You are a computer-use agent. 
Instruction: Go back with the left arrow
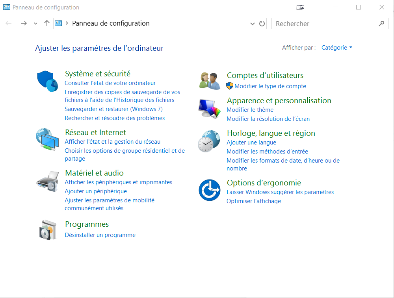click(9, 23)
